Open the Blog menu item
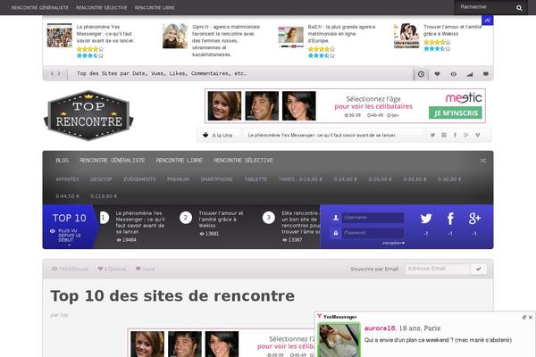 click(x=63, y=161)
